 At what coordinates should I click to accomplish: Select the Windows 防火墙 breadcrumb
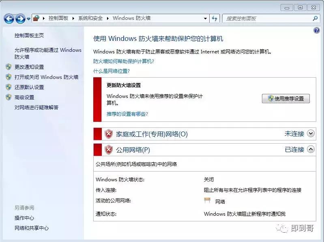(131, 18)
